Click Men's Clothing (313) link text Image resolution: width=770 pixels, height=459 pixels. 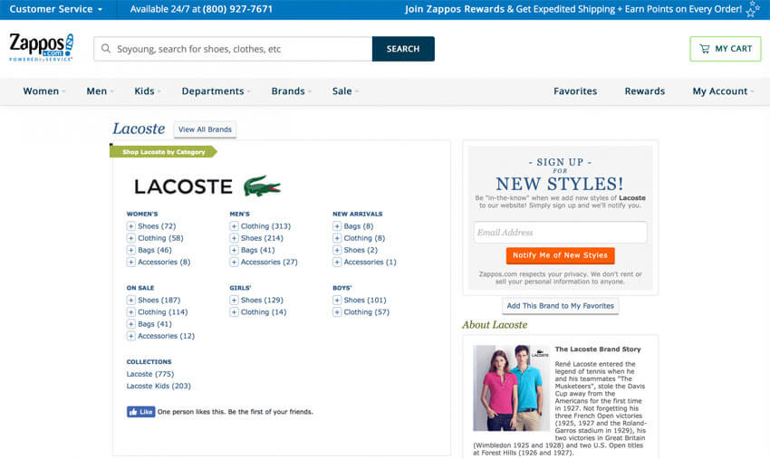click(265, 226)
